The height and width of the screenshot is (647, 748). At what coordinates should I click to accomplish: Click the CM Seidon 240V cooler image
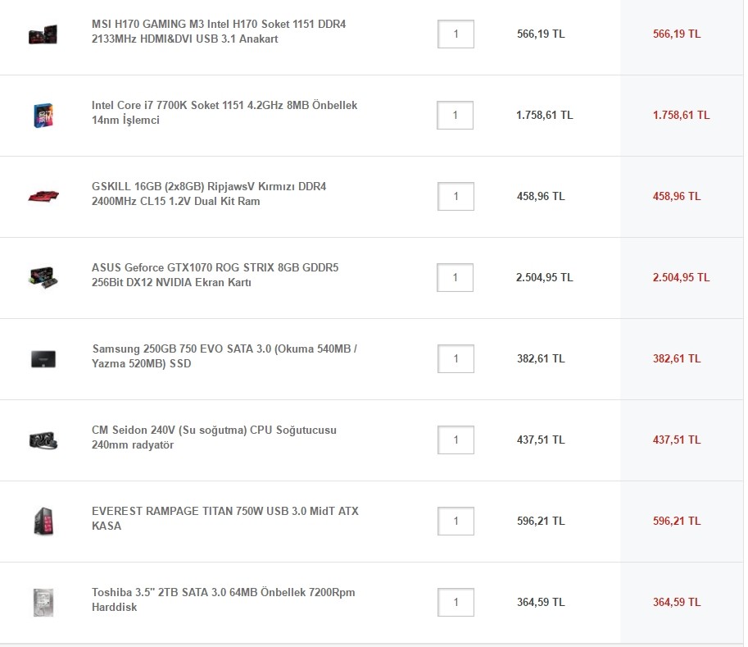(43, 440)
